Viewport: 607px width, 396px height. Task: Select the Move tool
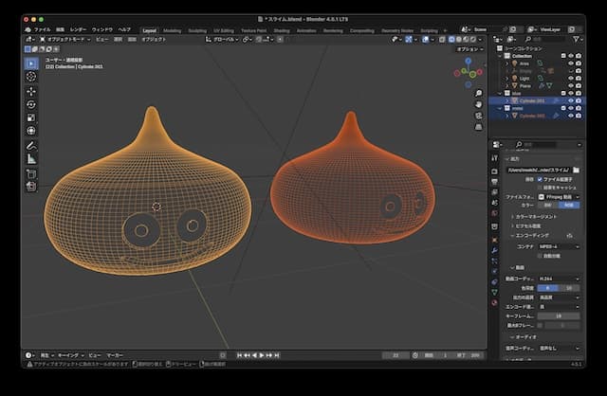pyautogui.click(x=31, y=91)
